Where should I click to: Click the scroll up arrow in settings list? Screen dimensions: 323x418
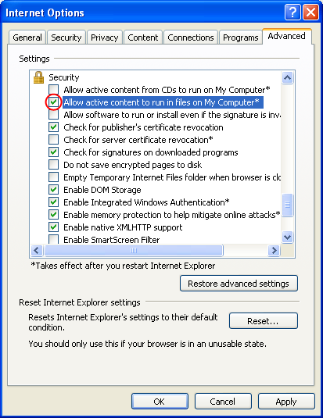click(x=287, y=77)
